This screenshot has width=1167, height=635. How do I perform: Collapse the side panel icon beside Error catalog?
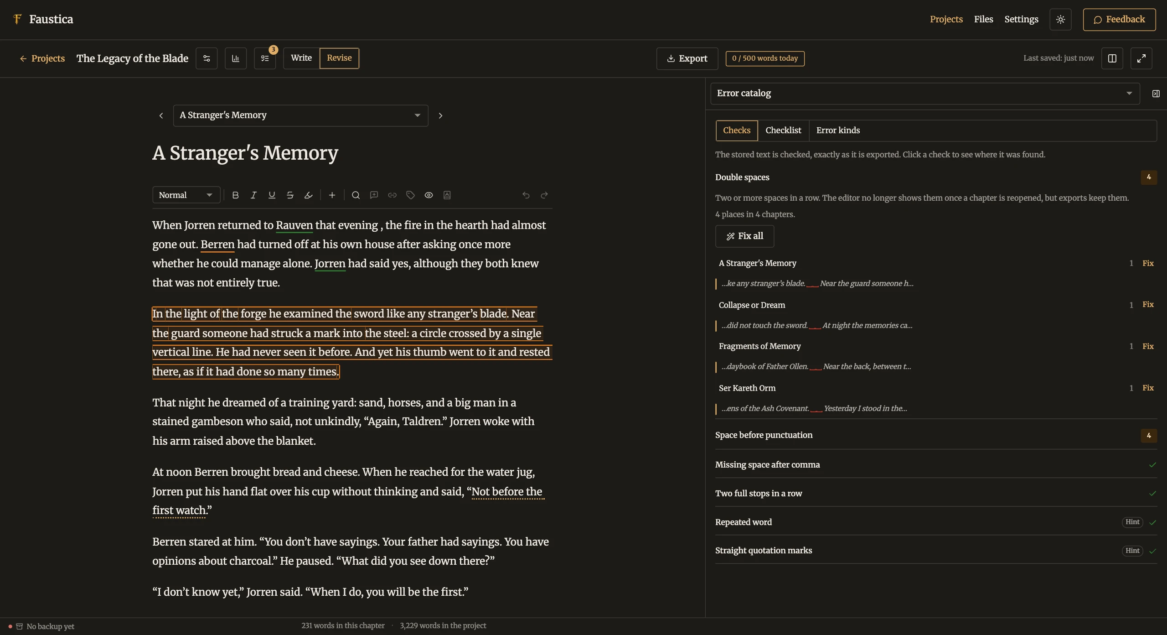pyautogui.click(x=1156, y=94)
